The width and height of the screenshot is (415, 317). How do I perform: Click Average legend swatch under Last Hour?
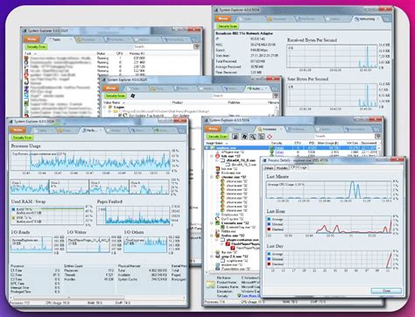pyautogui.click(x=269, y=219)
